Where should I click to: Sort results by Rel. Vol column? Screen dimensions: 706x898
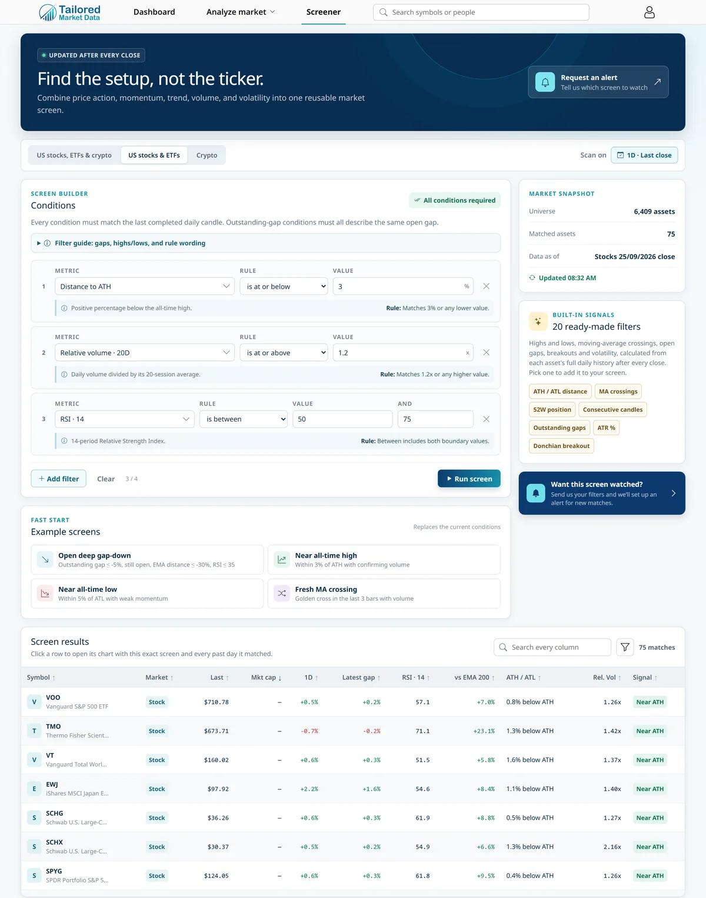point(607,678)
